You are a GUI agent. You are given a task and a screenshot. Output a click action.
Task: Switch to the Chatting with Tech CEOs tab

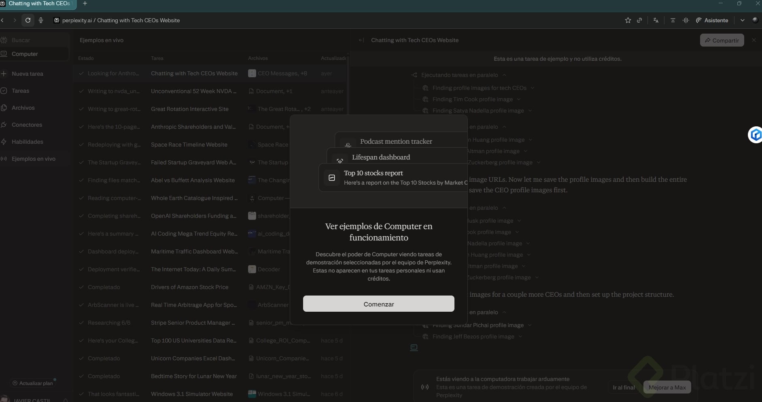pyautogui.click(x=38, y=4)
